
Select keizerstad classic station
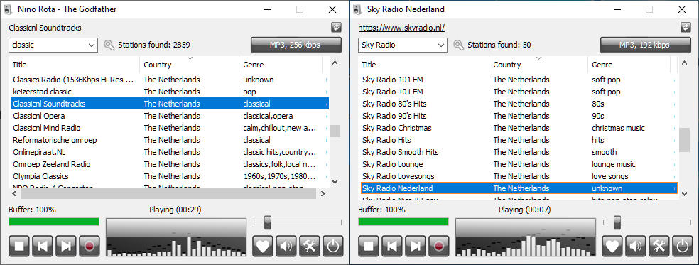[169, 92]
